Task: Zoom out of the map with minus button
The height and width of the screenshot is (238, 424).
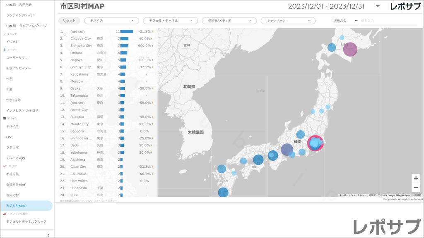Action: click(x=416, y=188)
